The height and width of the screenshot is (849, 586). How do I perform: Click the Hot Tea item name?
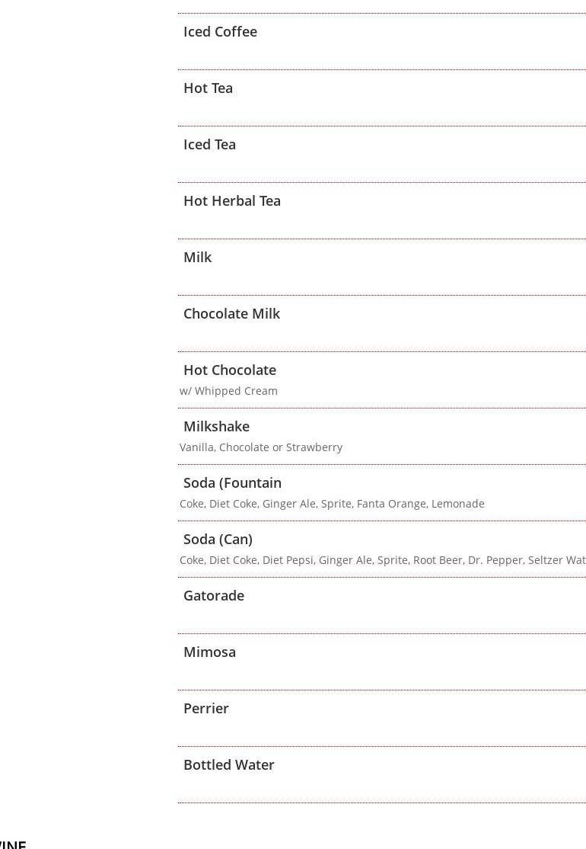(208, 88)
